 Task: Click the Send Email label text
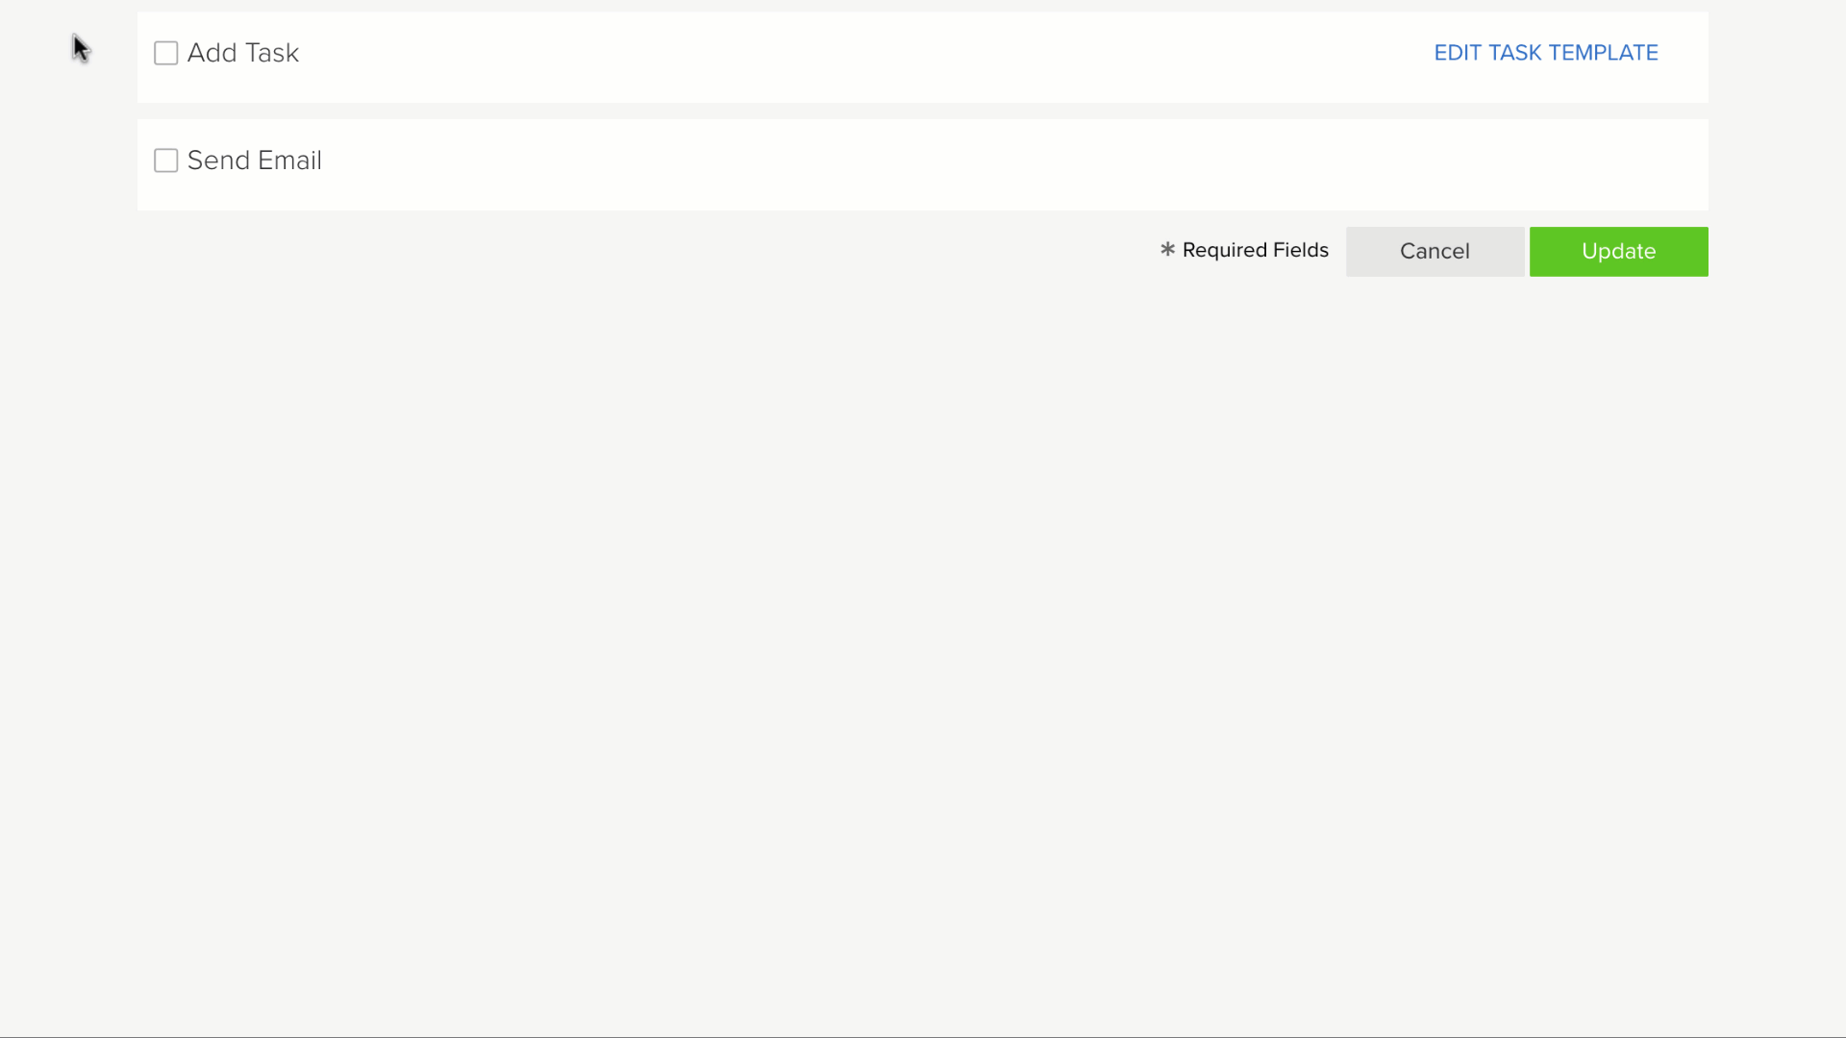pyautogui.click(x=255, y=161)
